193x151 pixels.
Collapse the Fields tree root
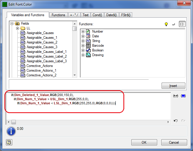click(x=12, y=24)
